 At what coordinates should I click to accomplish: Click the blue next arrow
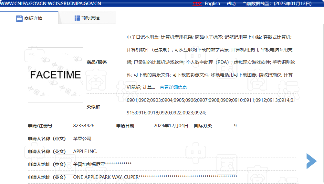[x=311, y=161]
